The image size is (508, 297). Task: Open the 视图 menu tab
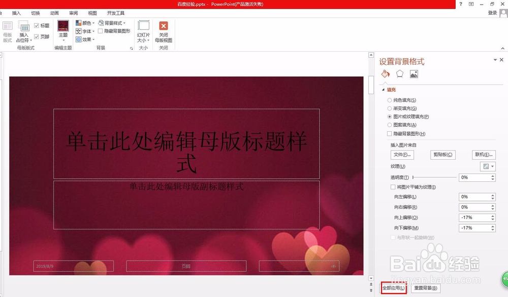coord(92,13)
